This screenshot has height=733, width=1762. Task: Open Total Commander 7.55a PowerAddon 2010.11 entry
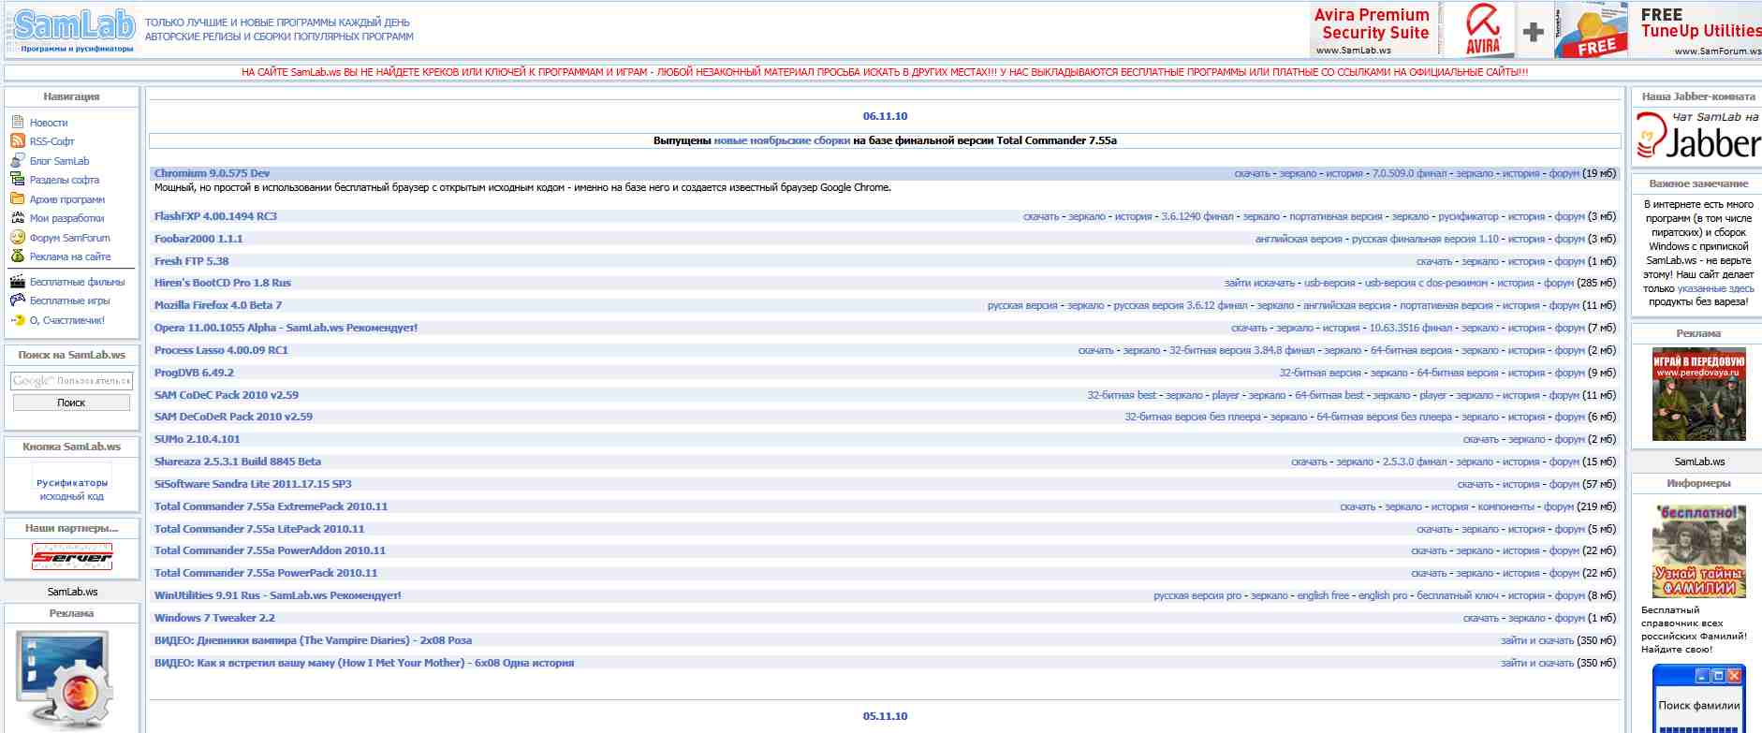[x=270, y=550]
